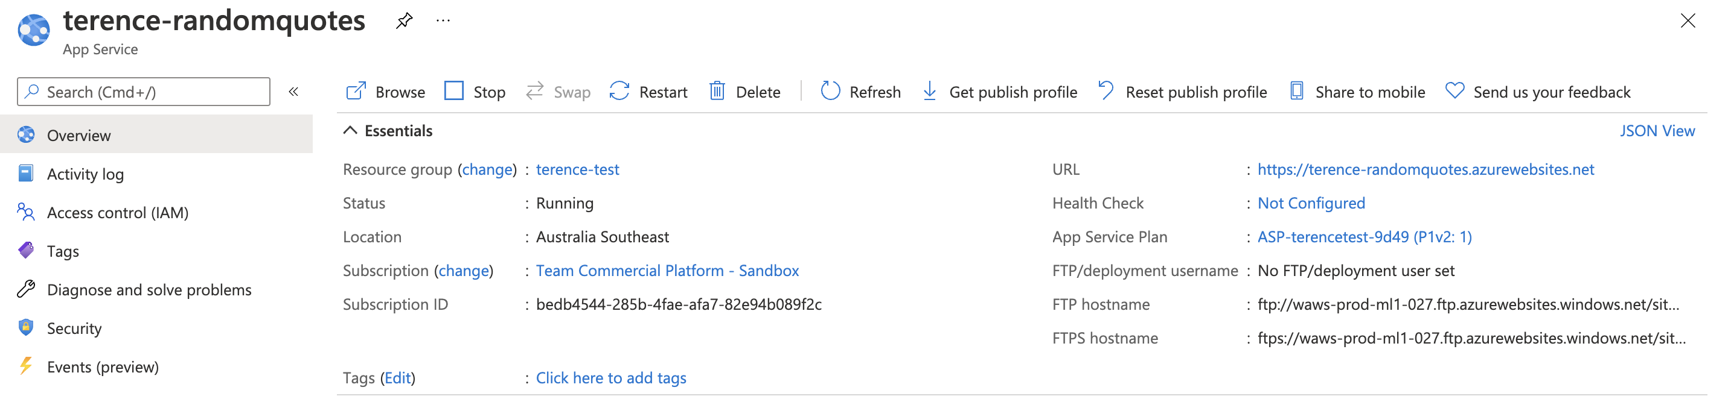1728x399 pixels.
Task: Change the Subscription via change link
Action: [x=464, y=271]
